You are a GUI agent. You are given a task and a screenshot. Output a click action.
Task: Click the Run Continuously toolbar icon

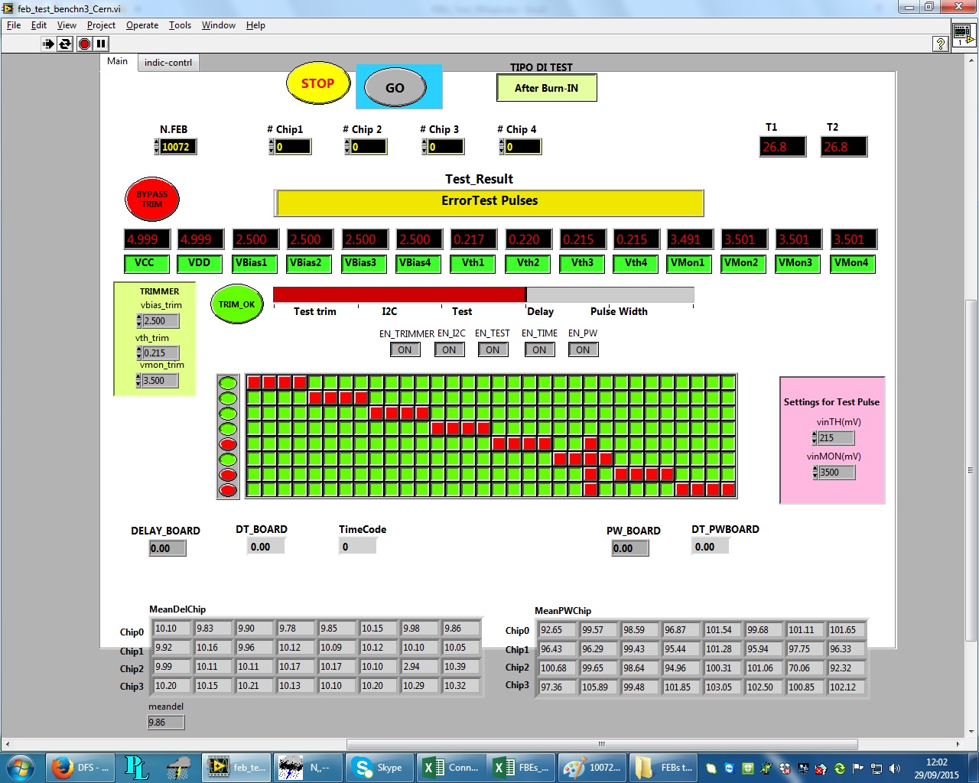(x=65, y=44)
